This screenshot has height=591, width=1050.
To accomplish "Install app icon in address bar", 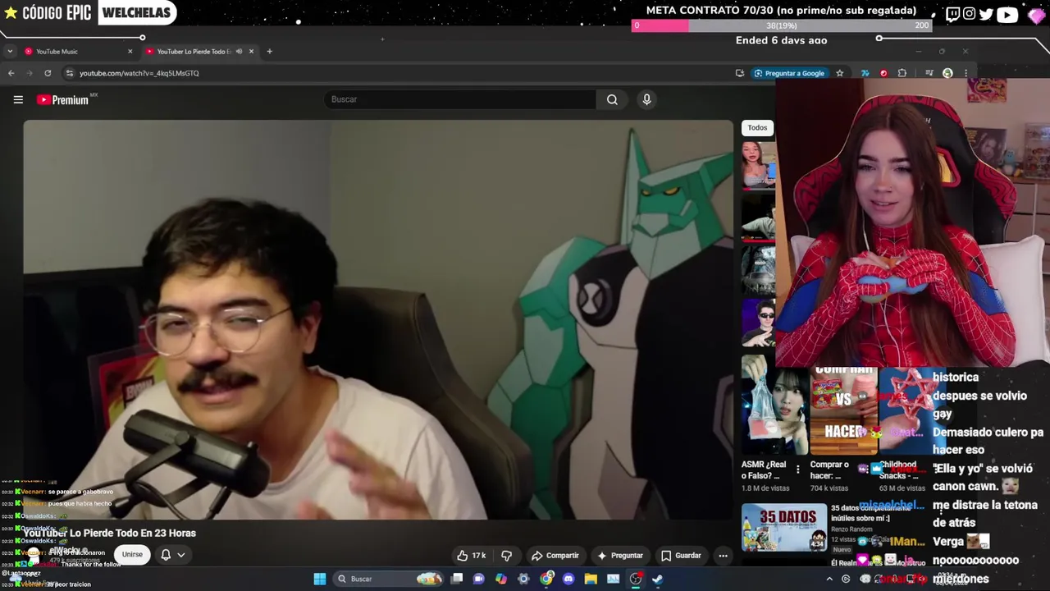I will (x=739, y=73).
